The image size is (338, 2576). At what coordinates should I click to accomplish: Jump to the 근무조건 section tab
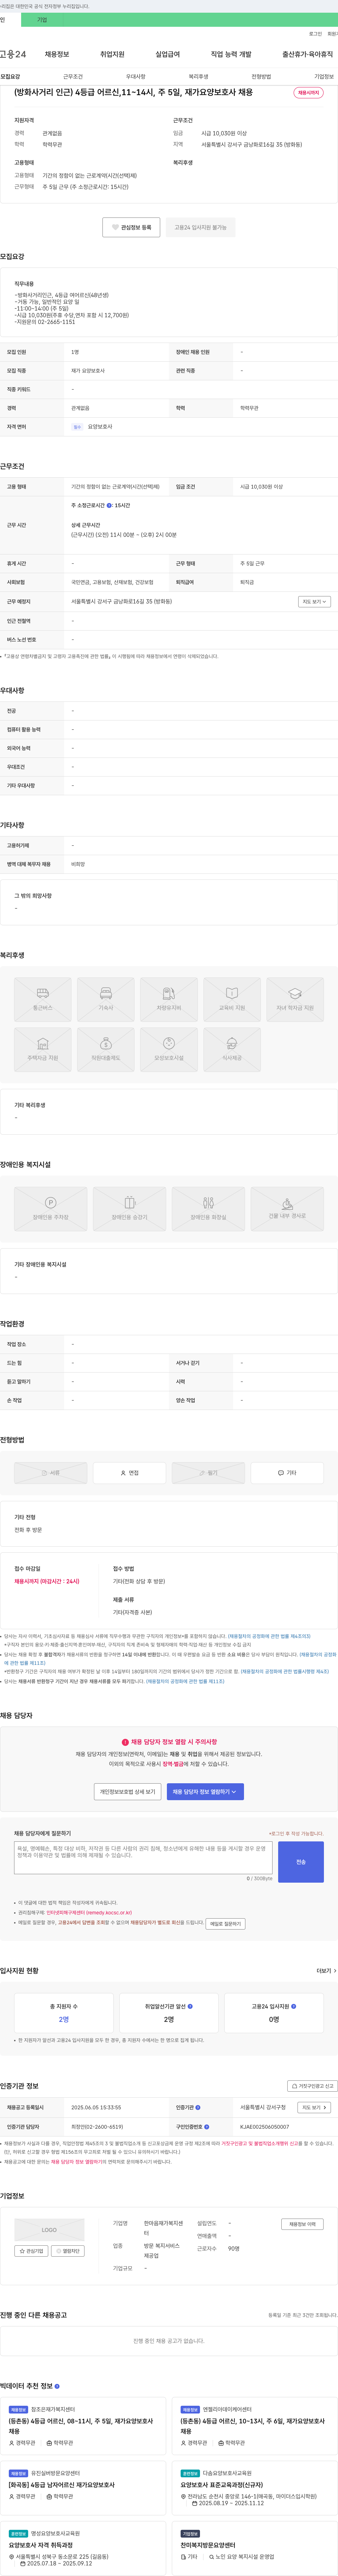(73, 76)
